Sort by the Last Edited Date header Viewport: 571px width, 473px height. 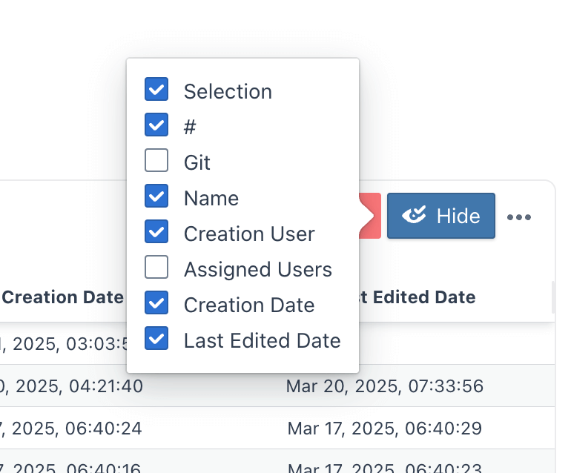pos(419,297)
